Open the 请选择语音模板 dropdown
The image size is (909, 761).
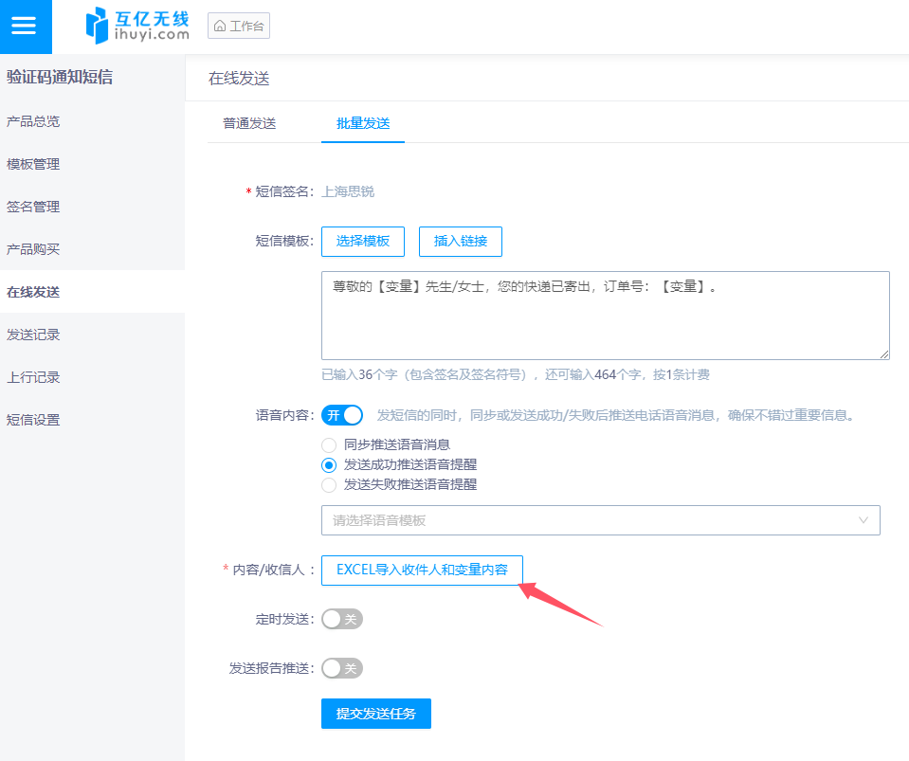[x=600, y=520]
